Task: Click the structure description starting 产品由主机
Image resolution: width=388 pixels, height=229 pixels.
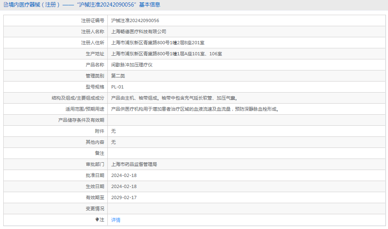Action: [175, 98]
